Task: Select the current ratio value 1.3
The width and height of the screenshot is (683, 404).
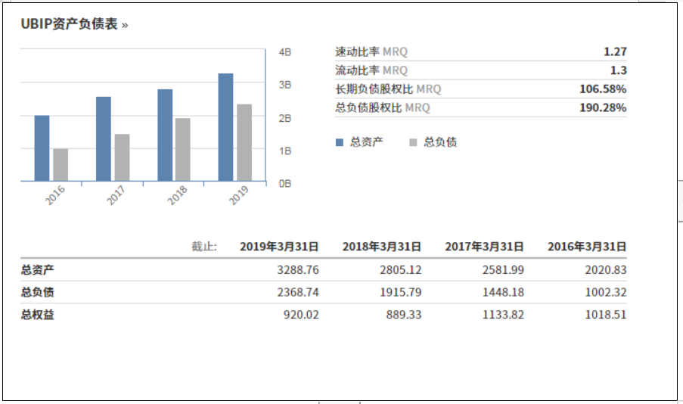Action: (x=619, y=70)
